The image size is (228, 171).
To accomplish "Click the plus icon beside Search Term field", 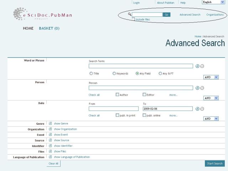I will pos(197,66).
